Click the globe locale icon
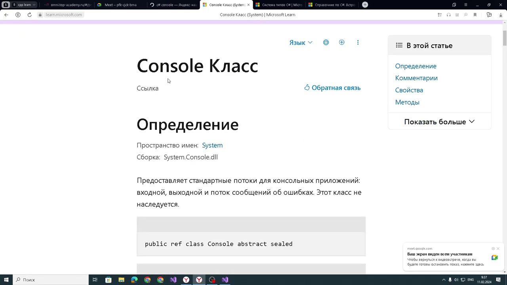This screenshot has height=285, width=507. (326, 42)
